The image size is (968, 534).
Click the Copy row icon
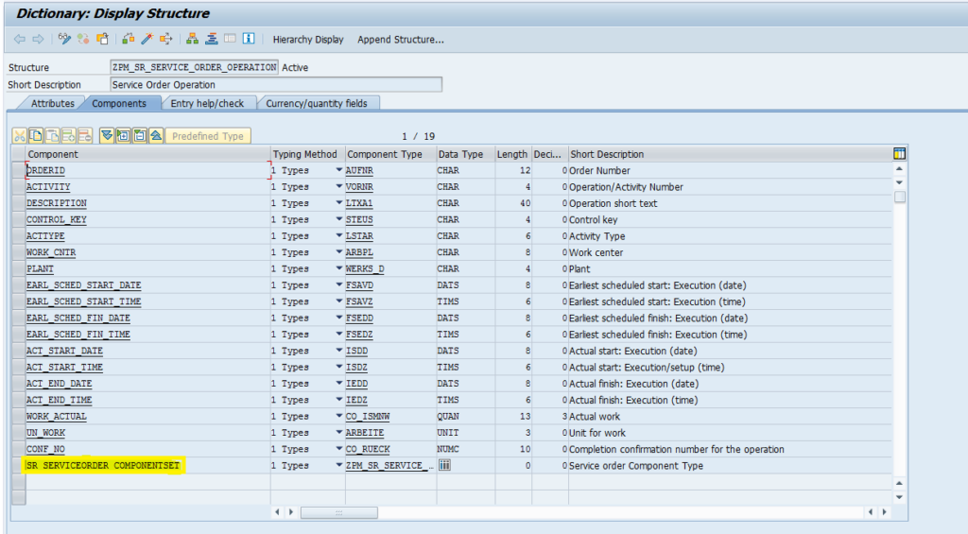36,136
